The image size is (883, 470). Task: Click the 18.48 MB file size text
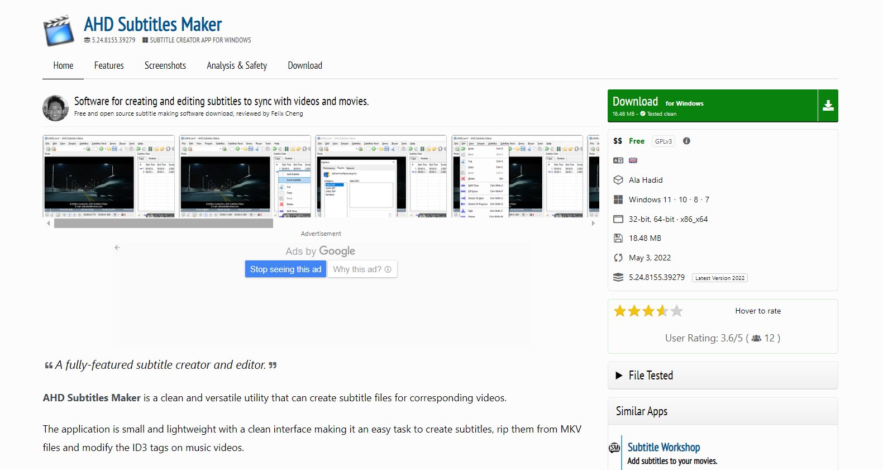click(x=645, y=238)
